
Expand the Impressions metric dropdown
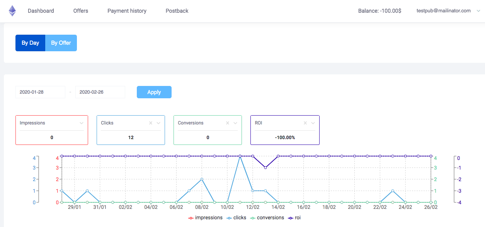(x=82, y=123)
